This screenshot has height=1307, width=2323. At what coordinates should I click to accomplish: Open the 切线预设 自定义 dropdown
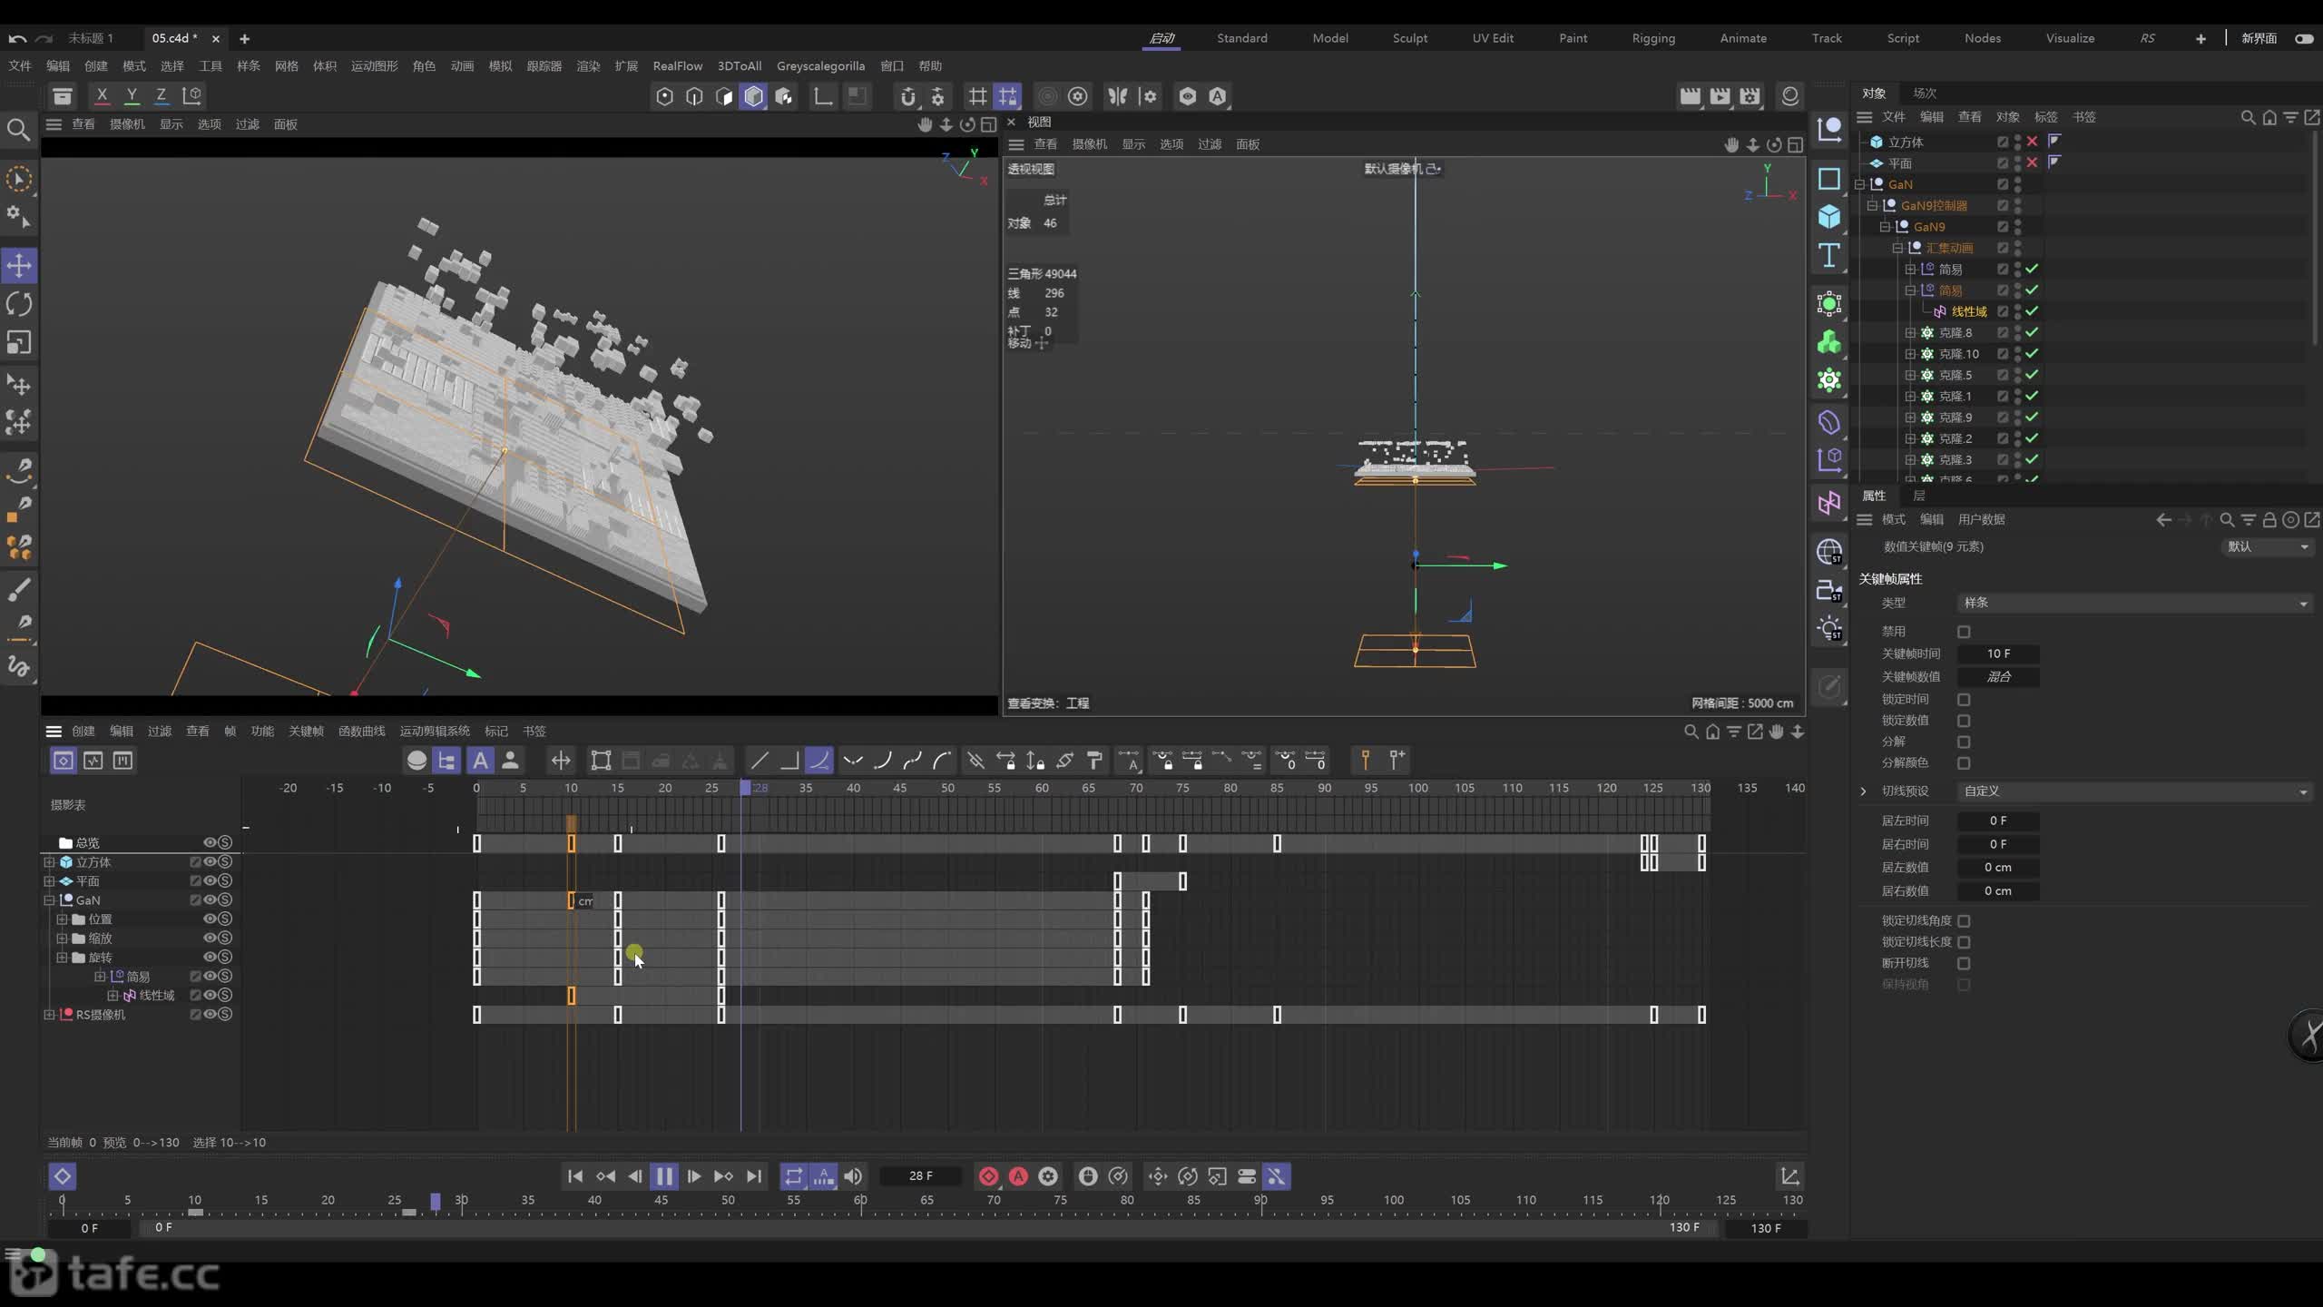2135,791
